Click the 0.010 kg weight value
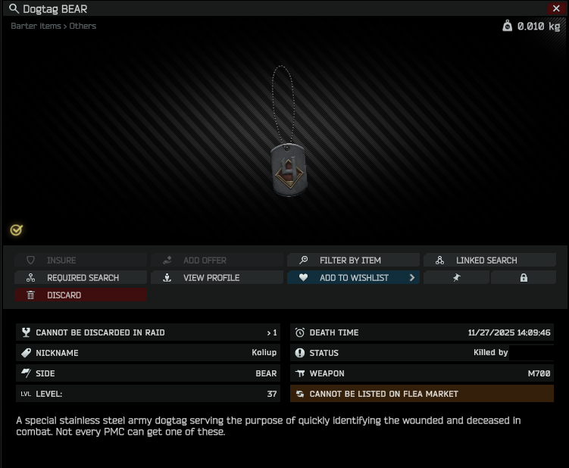 coord(539,26)
